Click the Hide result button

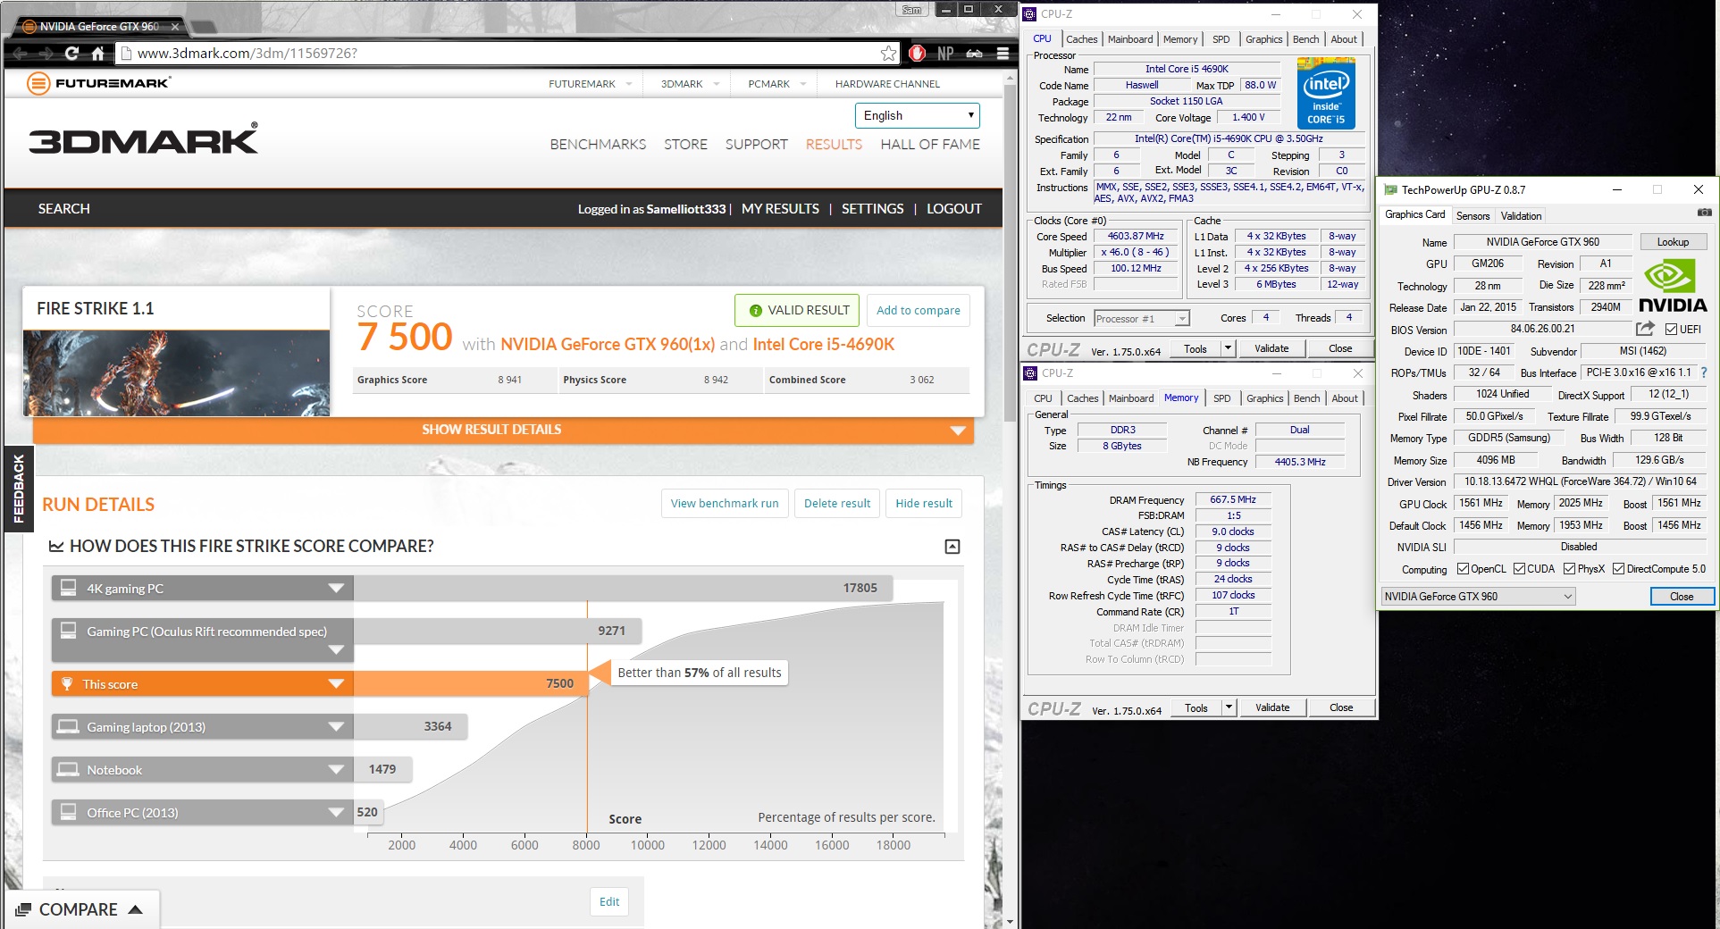coord(924,504)
